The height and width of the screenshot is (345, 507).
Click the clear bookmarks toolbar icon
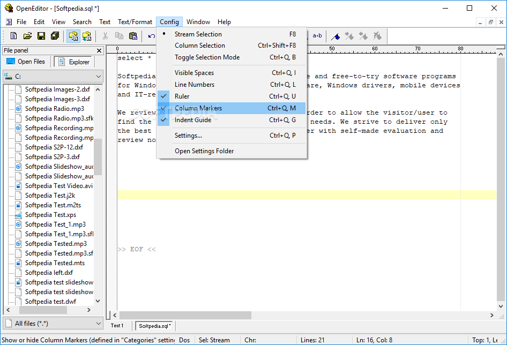377,36
